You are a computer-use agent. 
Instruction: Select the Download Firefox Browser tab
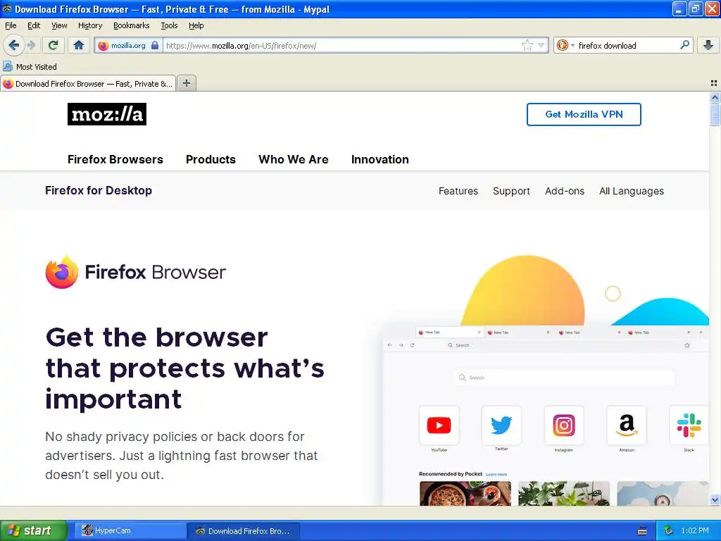pos(88,84)
